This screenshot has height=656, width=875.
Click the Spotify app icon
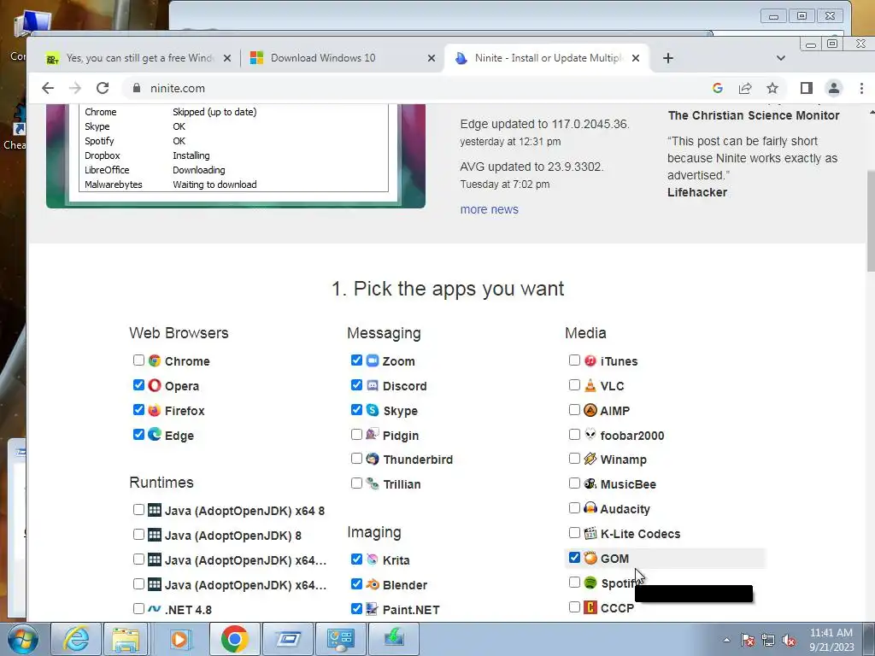[590, 583]
